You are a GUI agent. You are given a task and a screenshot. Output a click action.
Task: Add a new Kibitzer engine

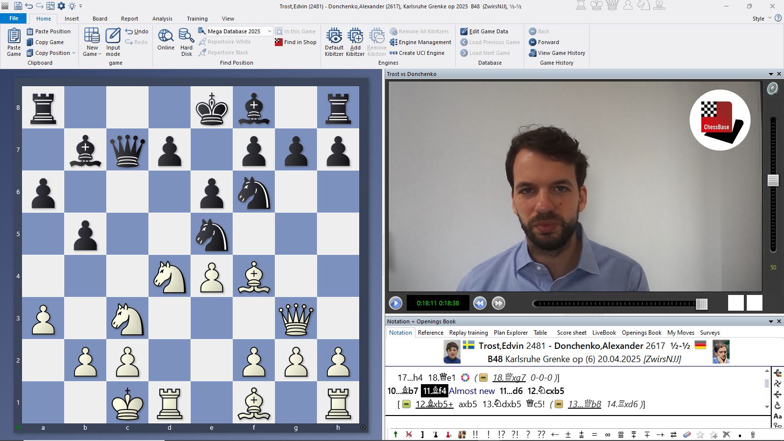pyautogui.click(x=355, y=42)
